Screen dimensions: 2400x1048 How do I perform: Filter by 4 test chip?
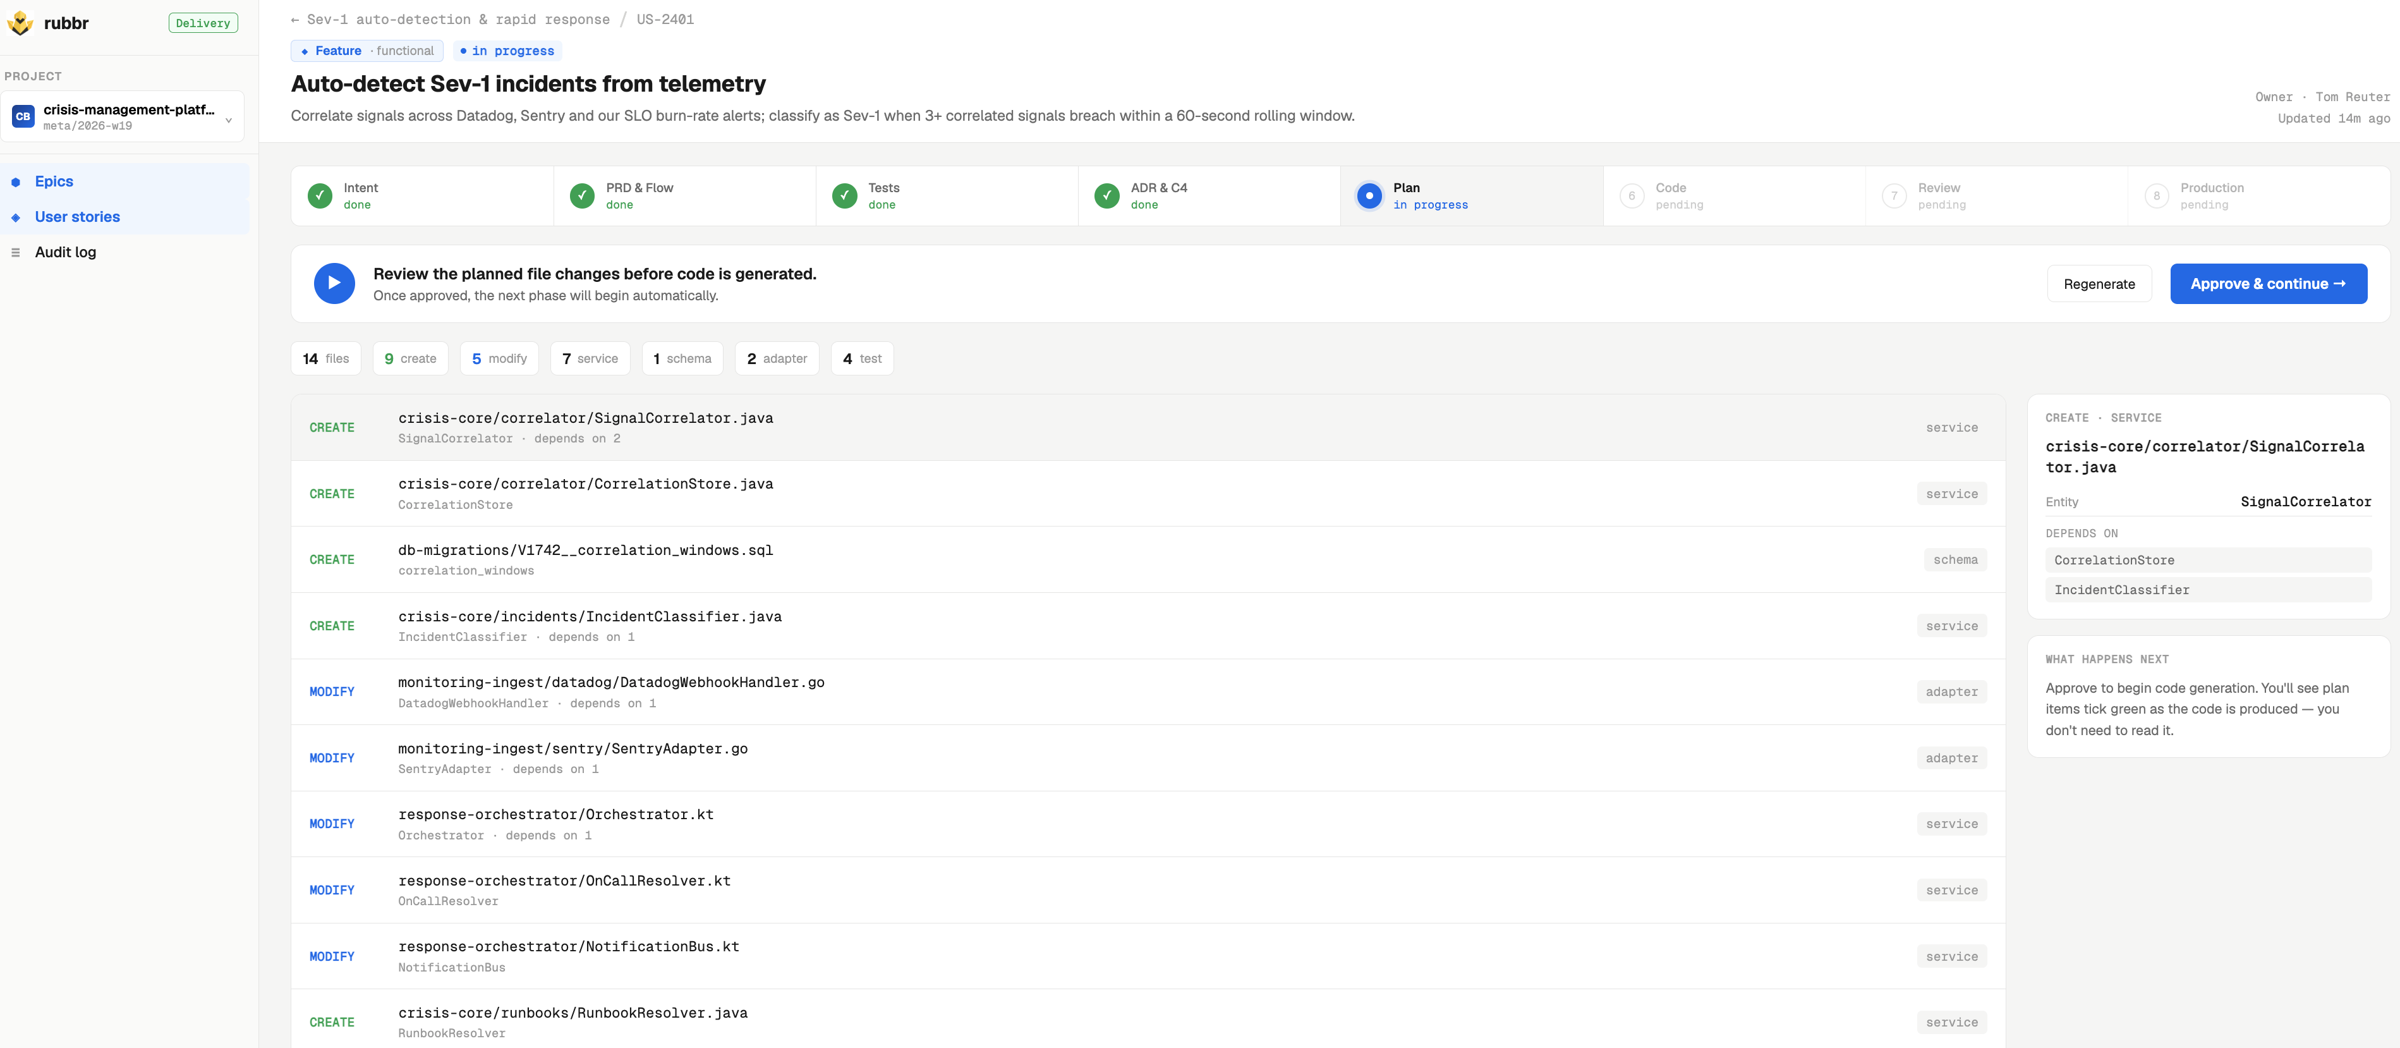pos(862,358)
